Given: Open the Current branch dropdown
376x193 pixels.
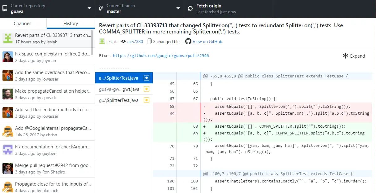Looking at the screenshot, I should (x=139, y=9).
